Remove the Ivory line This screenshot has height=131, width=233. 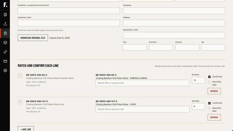[214, 117]
